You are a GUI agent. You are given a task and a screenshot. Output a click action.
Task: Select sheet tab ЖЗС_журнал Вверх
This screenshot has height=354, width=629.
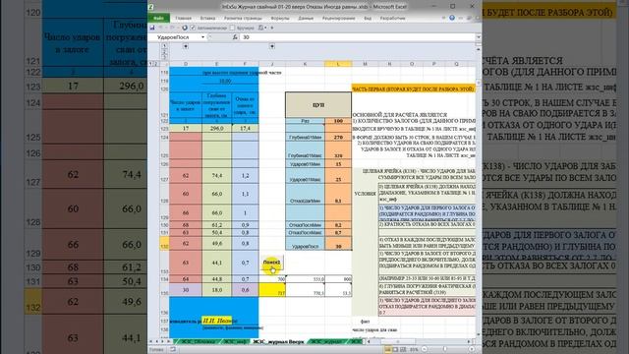tap(278, 341)
